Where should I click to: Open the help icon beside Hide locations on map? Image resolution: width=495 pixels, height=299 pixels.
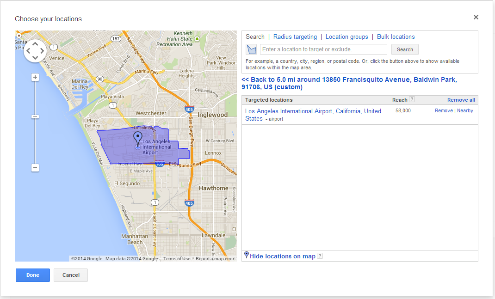point(320,256)
